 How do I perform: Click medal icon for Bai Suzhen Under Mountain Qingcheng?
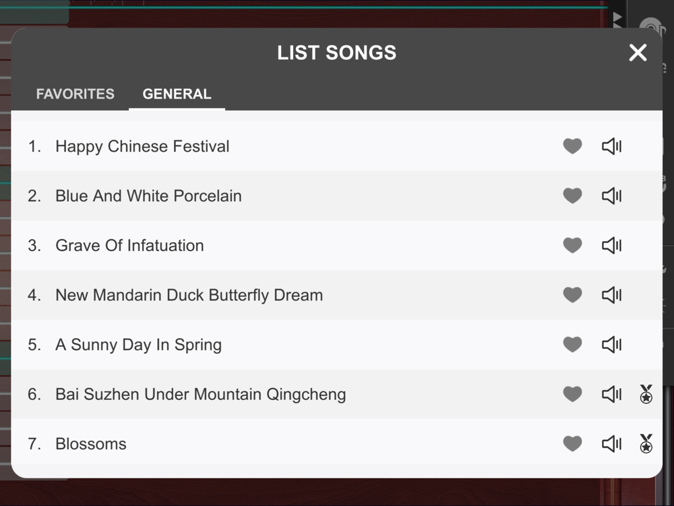click(x=646, y=394)
